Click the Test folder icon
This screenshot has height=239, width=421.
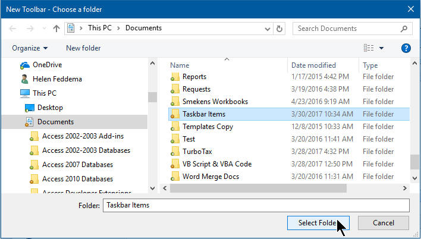pos(175,139)
